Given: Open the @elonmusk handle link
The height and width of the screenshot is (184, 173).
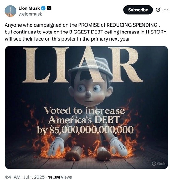Looking at the screenshot, I should coord(30,14).
